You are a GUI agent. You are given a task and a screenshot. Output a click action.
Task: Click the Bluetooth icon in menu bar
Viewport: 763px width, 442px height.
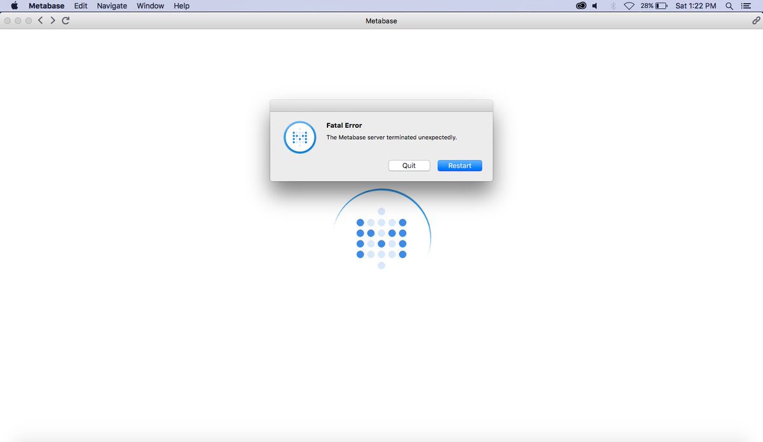613,6
